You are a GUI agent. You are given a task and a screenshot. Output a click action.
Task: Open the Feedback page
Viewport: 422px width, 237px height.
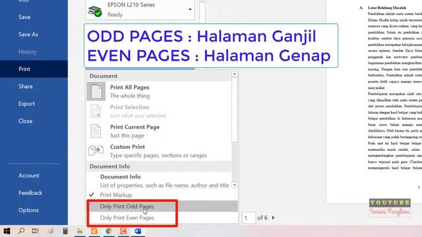coord(30,193)
